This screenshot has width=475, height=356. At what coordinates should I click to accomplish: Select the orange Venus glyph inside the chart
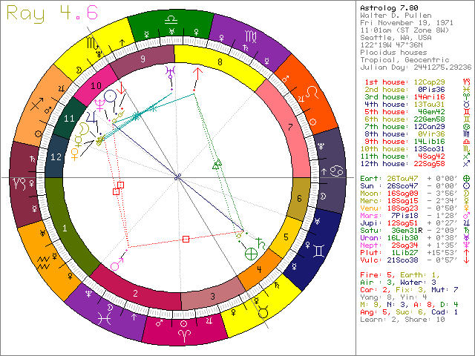coord(75,154)
